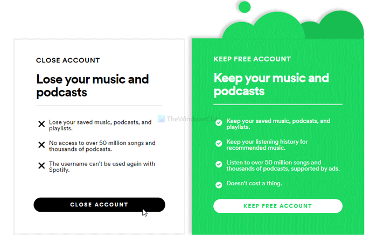Click the 'CLOSE ACCOUNT' card title label
The width and height of the screenshot is (377, 237).
(x=68, y=60)
